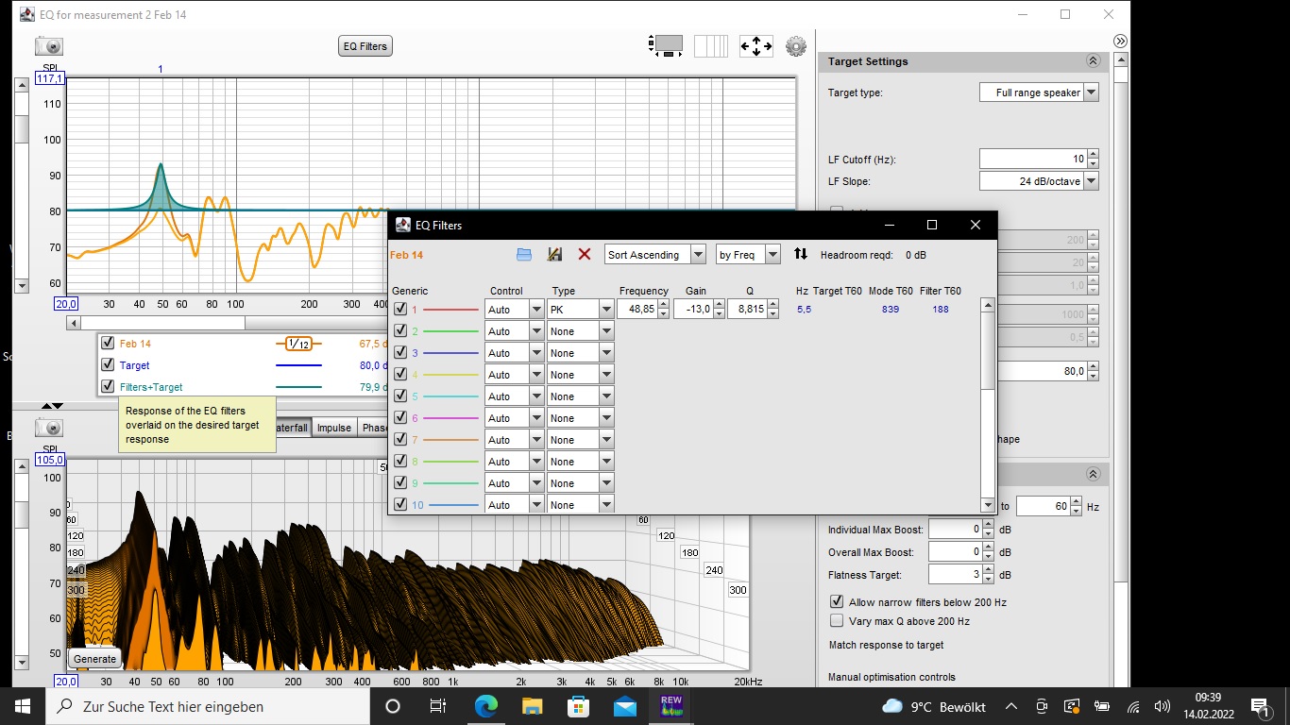Open Task View on the taskbar
The height and width of the screenshot is (725, 1290).
438,706
